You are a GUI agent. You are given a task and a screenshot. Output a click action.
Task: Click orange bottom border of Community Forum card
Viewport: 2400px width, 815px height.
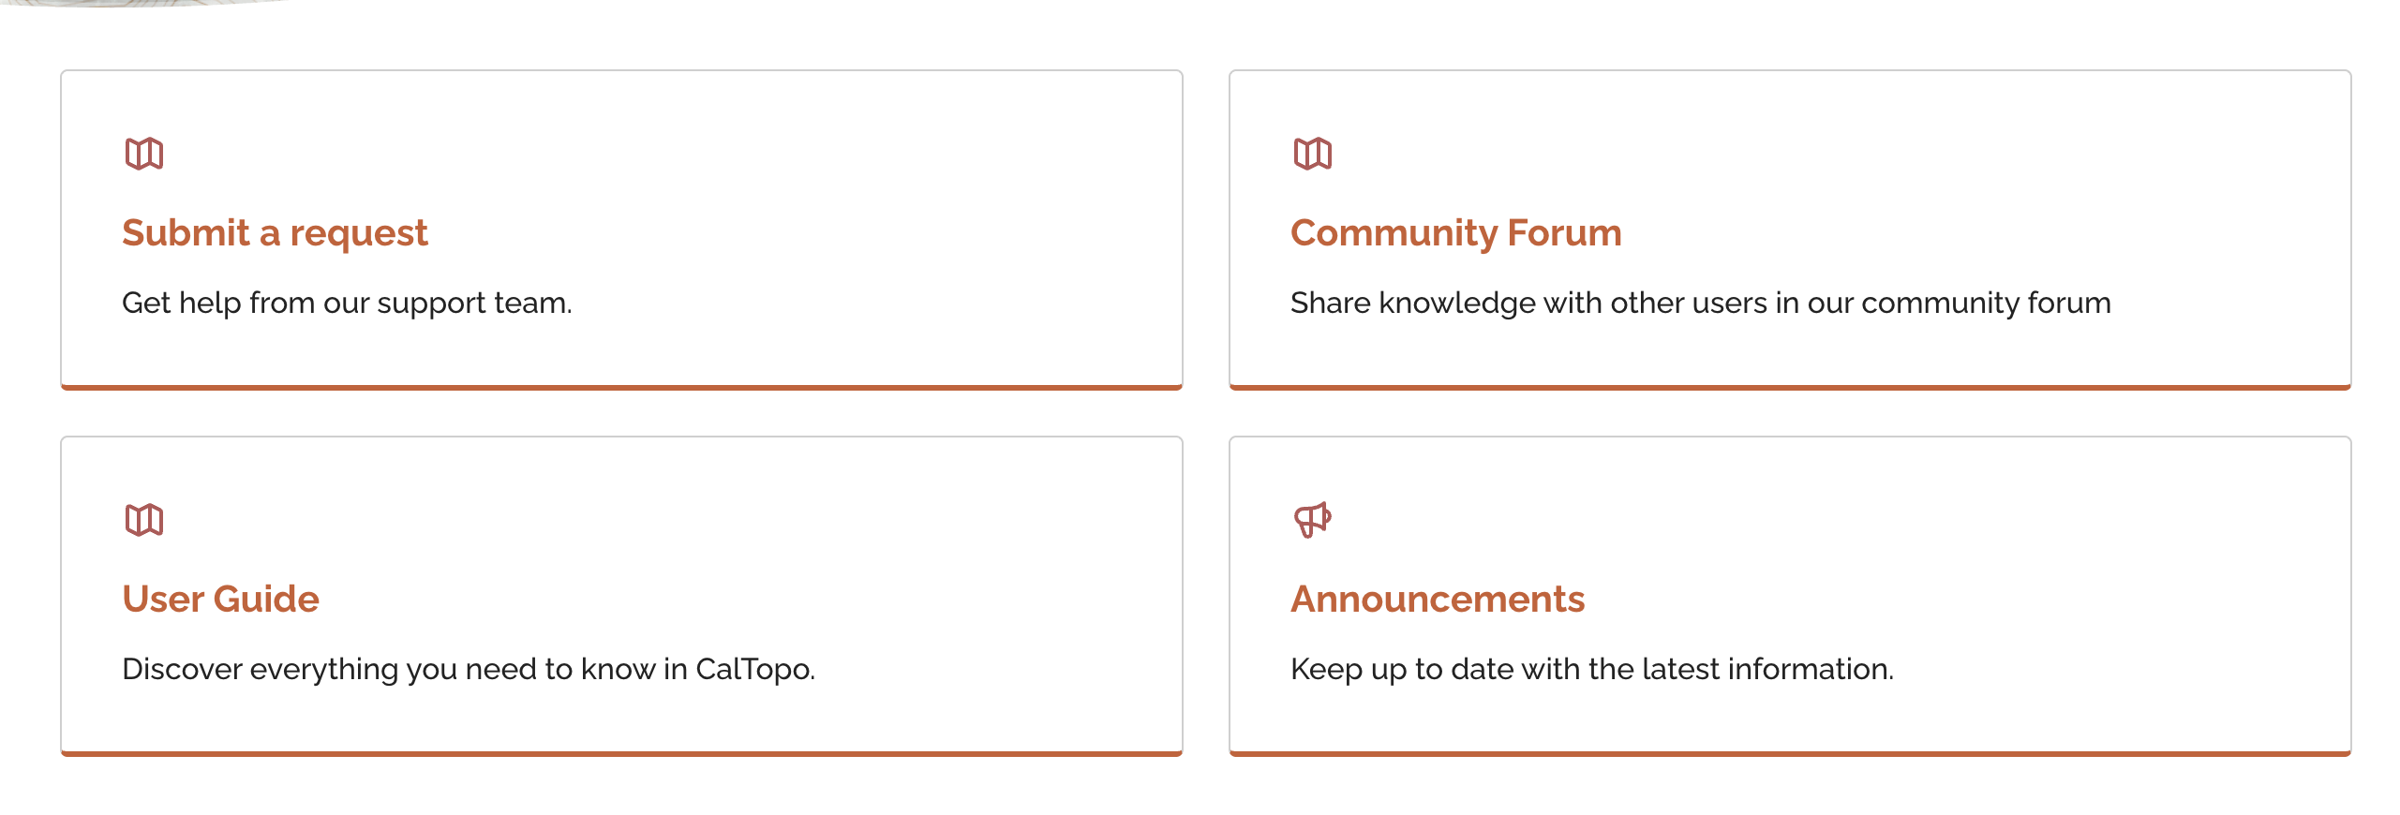(x=1790, y=386)
